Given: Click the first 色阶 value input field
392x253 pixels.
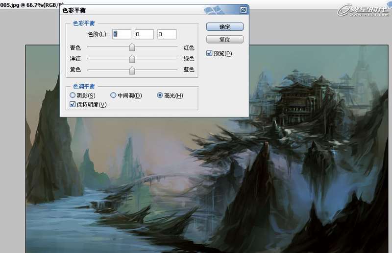Looking at the screenshot, I should (x=122, y=34).
